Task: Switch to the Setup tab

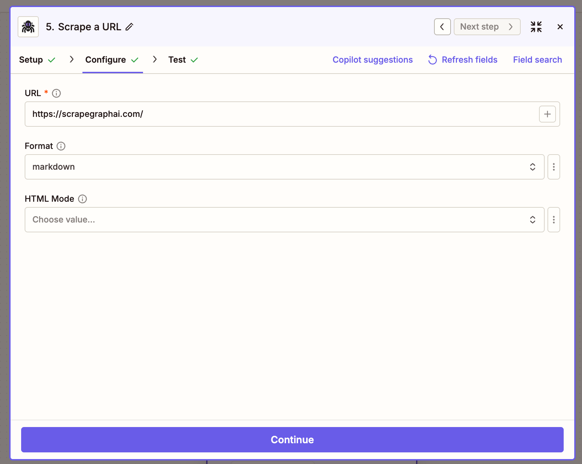Action: point(37,60)
